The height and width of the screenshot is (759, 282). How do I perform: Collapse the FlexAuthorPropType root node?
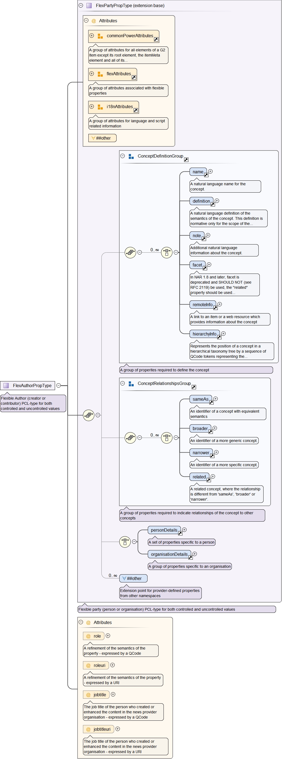tap(59, 385)
